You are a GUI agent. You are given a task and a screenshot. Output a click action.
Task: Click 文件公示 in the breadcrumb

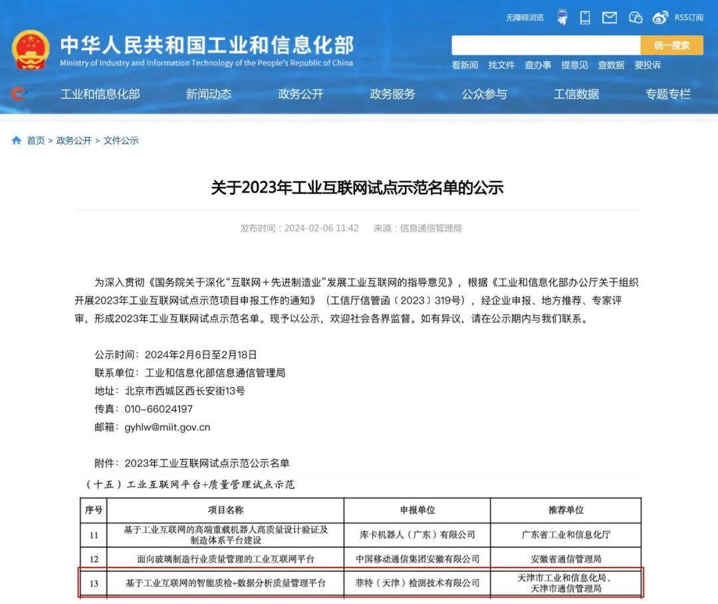click(x=121, y=140)
